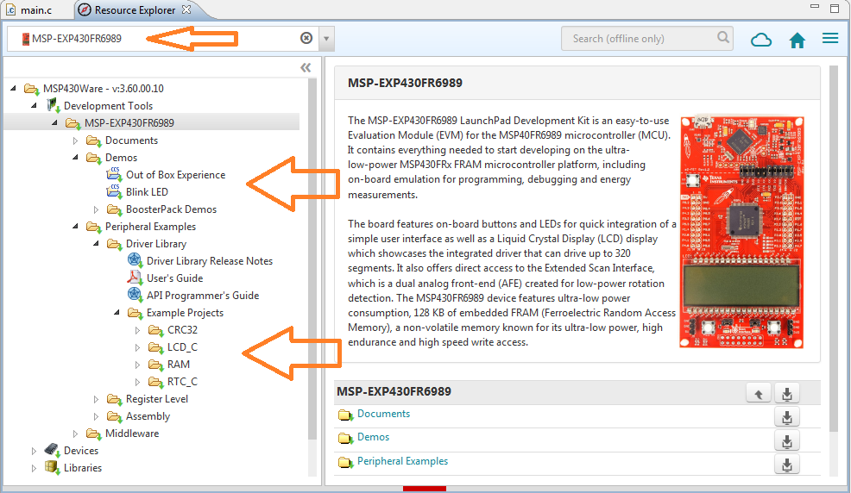Select the Resource Explorer tab
Screen dimensions: 851x493
[x=135, y=9]
